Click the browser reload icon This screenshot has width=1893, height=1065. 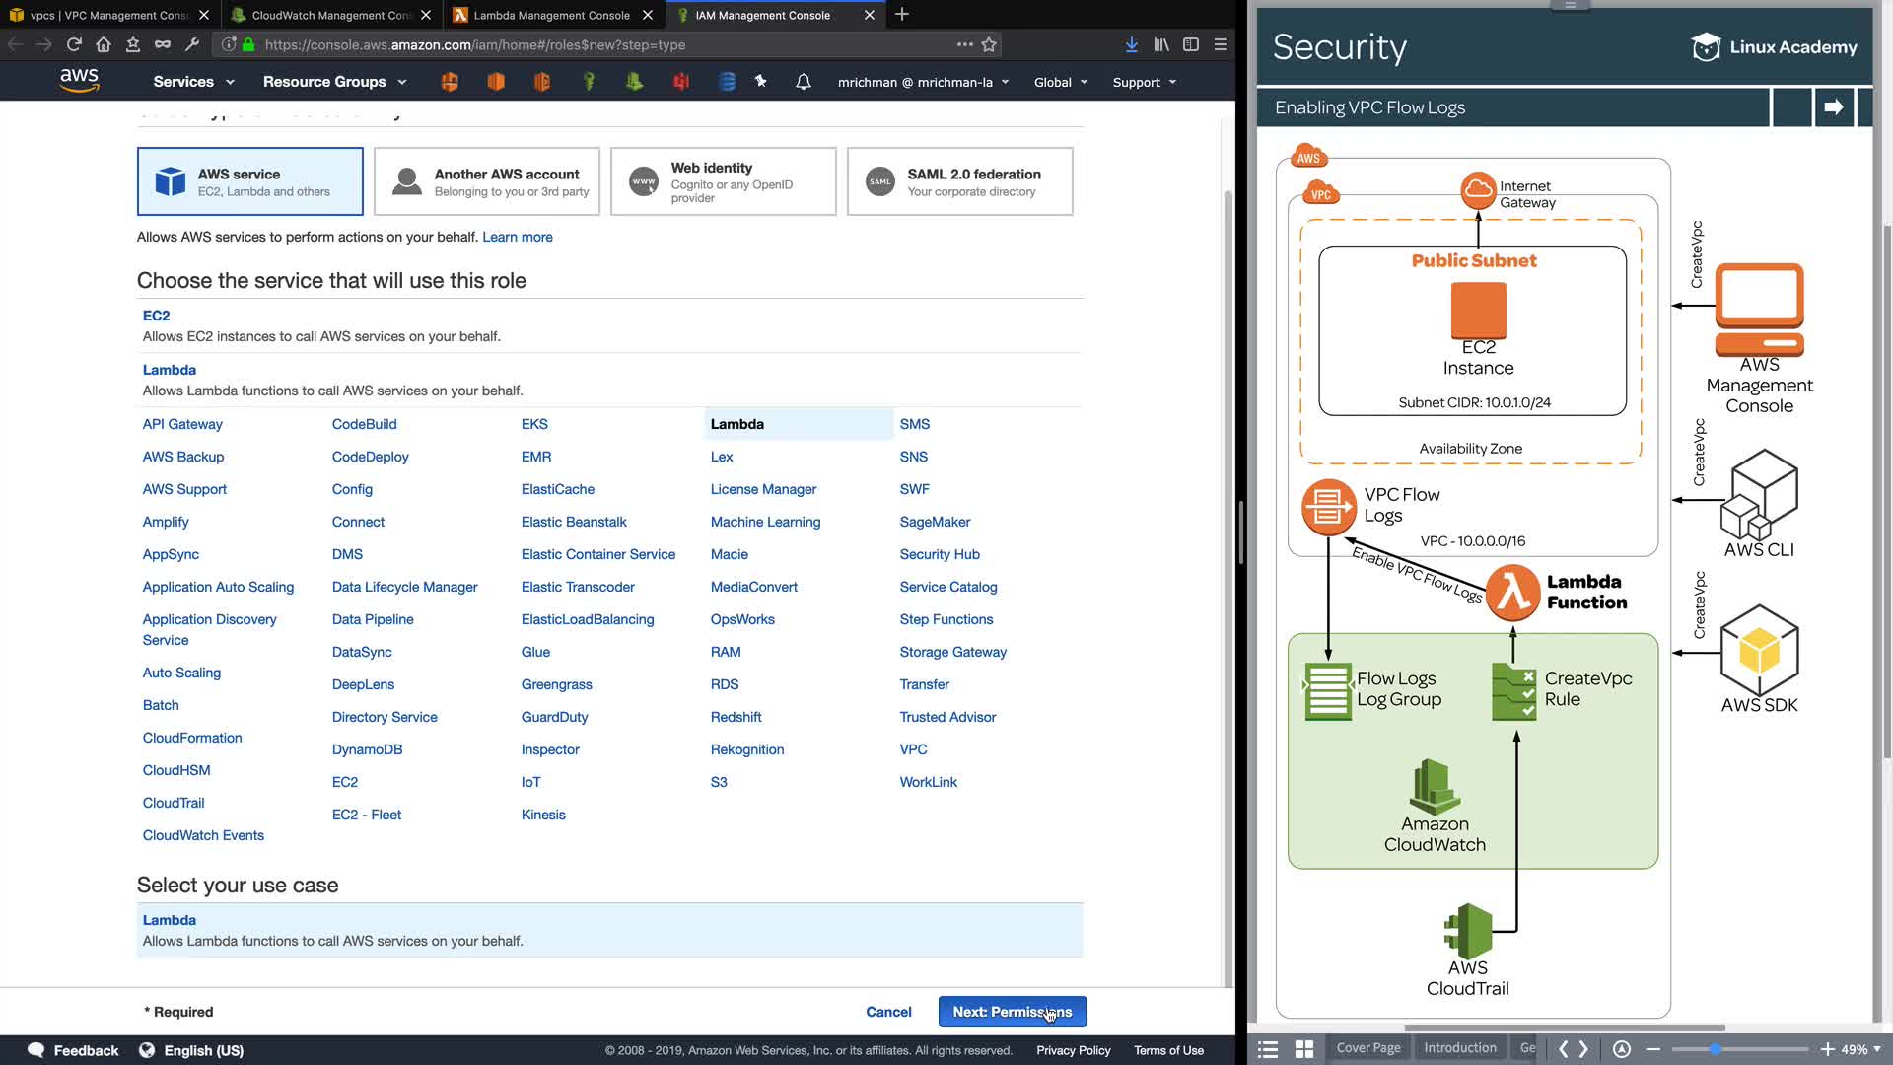click(74, 44)
